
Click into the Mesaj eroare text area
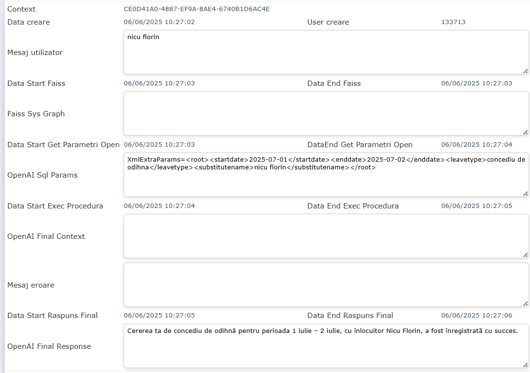pyautogui.click(x=326, y=285)
